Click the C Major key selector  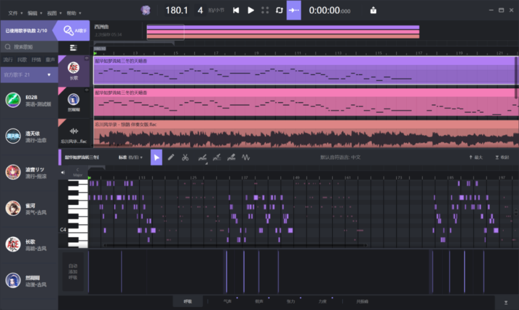click(x=78, y=172)
